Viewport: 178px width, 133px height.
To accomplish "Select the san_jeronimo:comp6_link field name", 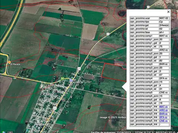I will coord(144,125).
